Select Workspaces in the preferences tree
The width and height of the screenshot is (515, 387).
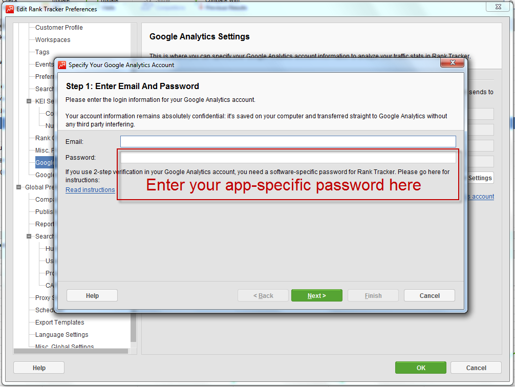pos(53,40)
